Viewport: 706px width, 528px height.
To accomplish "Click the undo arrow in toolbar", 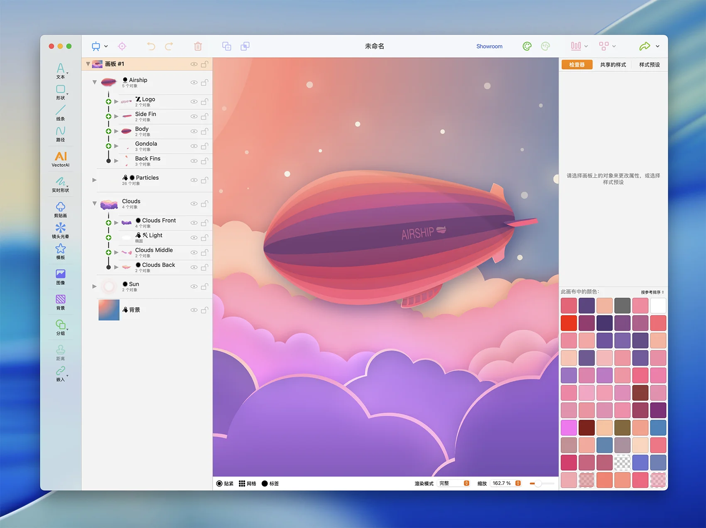I will (x=151, y=46).
